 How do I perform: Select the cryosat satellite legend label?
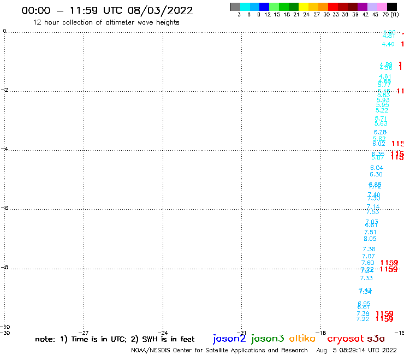tap(345, 339)
